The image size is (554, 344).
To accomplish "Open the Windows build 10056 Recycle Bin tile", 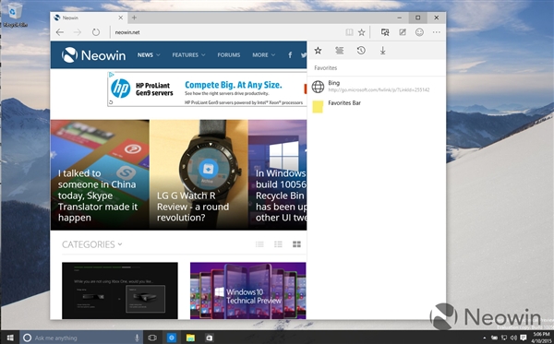I will click(278, 175).
